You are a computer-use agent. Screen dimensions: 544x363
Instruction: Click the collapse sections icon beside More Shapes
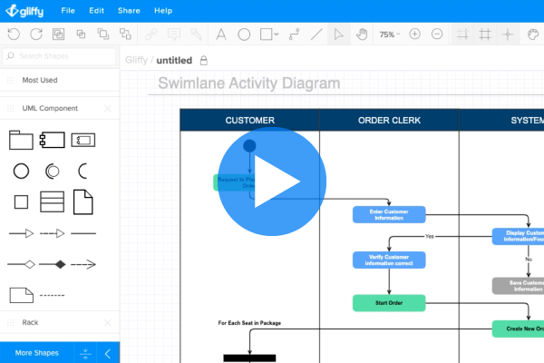(85, 354)
